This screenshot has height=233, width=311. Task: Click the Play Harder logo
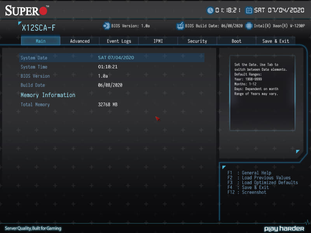click(284, 229)
